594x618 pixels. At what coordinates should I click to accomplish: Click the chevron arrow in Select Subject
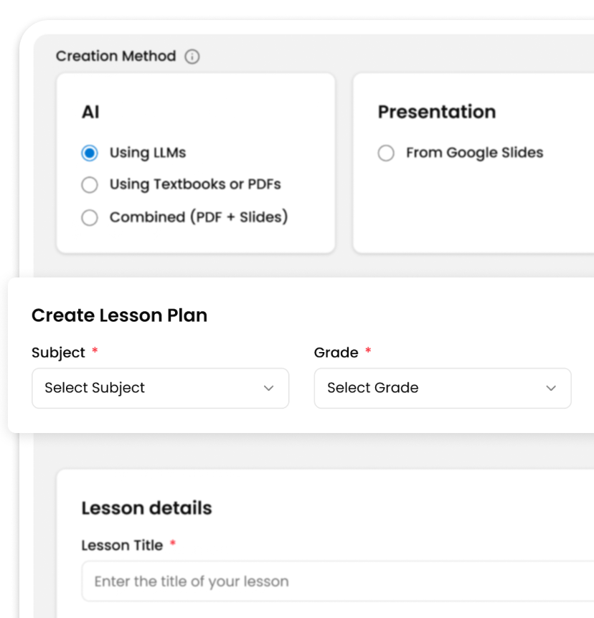(268, 388)
